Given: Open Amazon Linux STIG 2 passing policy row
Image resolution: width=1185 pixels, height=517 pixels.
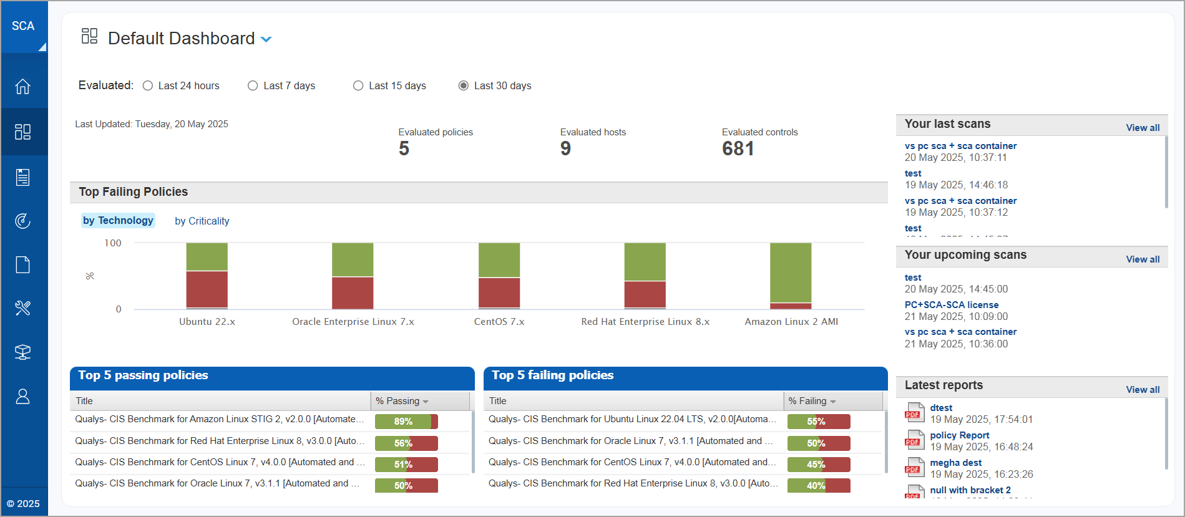Looking at the screenshot, I should pos(220,419).
